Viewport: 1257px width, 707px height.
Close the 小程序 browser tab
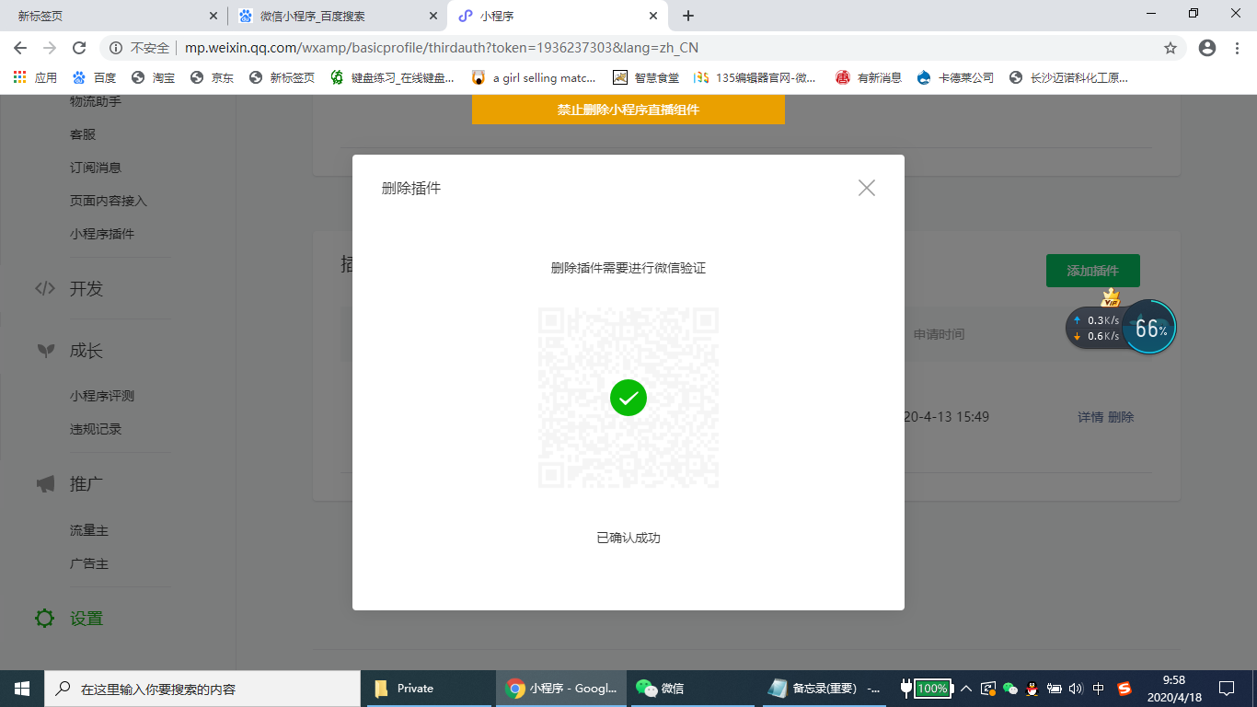(653, 16)
